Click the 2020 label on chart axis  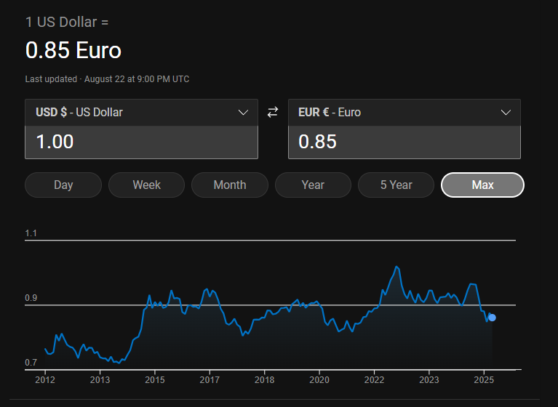pos(319,380)
